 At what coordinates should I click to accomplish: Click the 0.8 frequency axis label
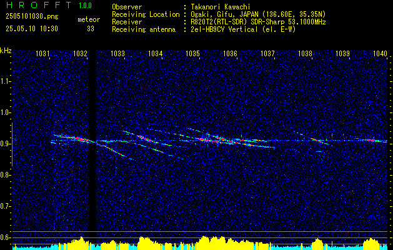pyautogui.click(x=6, y=175)
